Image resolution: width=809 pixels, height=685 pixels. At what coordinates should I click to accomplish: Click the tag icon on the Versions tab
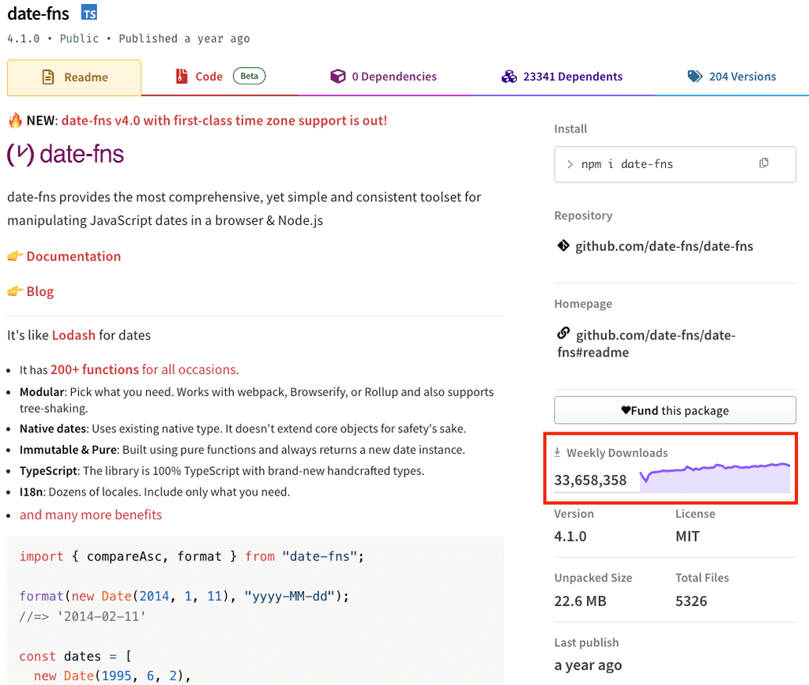coord(695,77)
